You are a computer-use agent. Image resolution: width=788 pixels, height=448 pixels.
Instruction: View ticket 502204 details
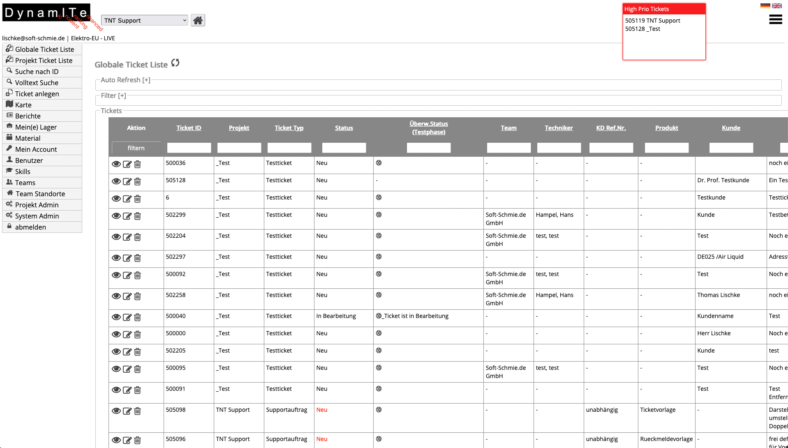point(116,237)
